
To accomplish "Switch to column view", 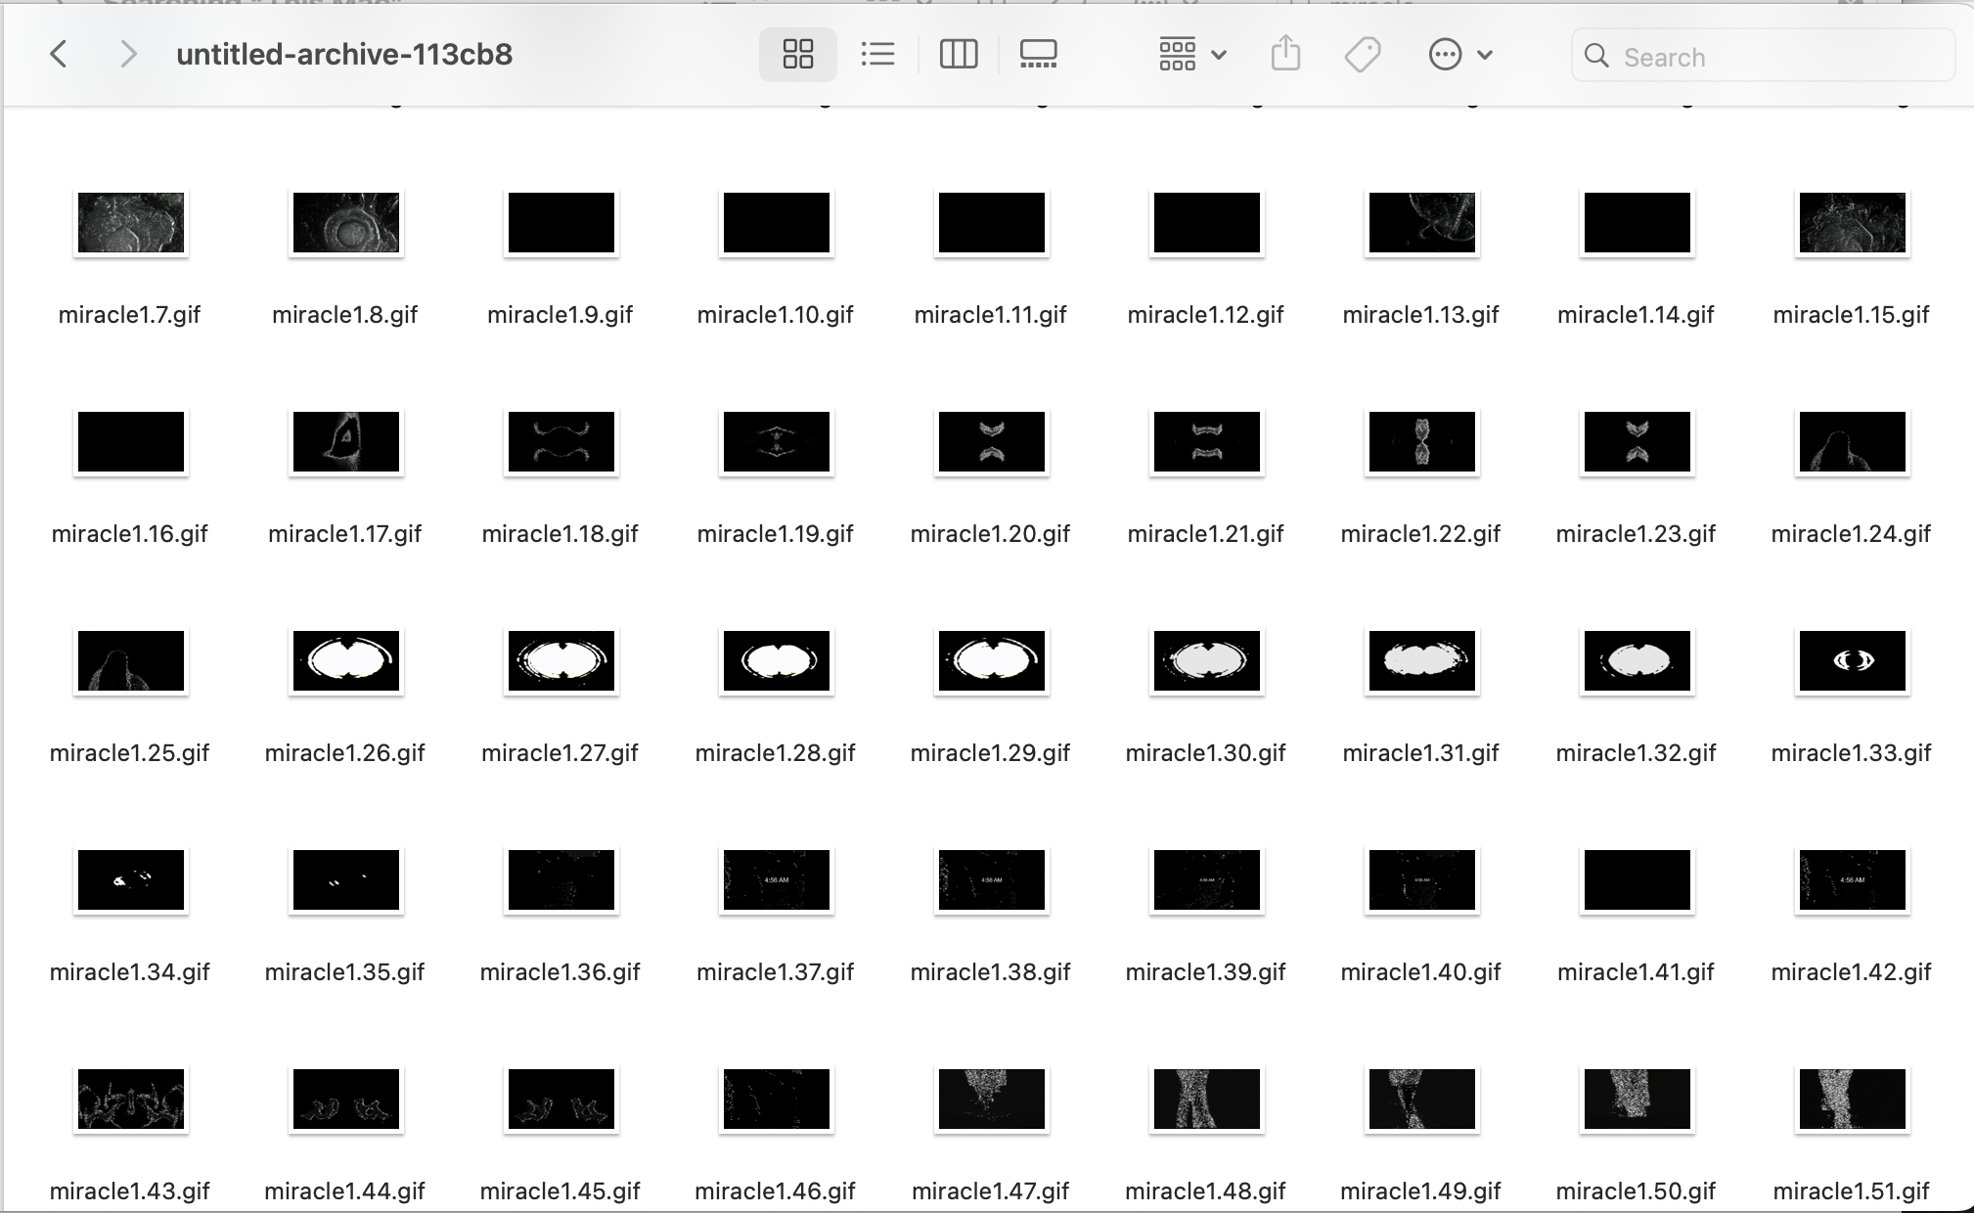I will tap(959, 54).
